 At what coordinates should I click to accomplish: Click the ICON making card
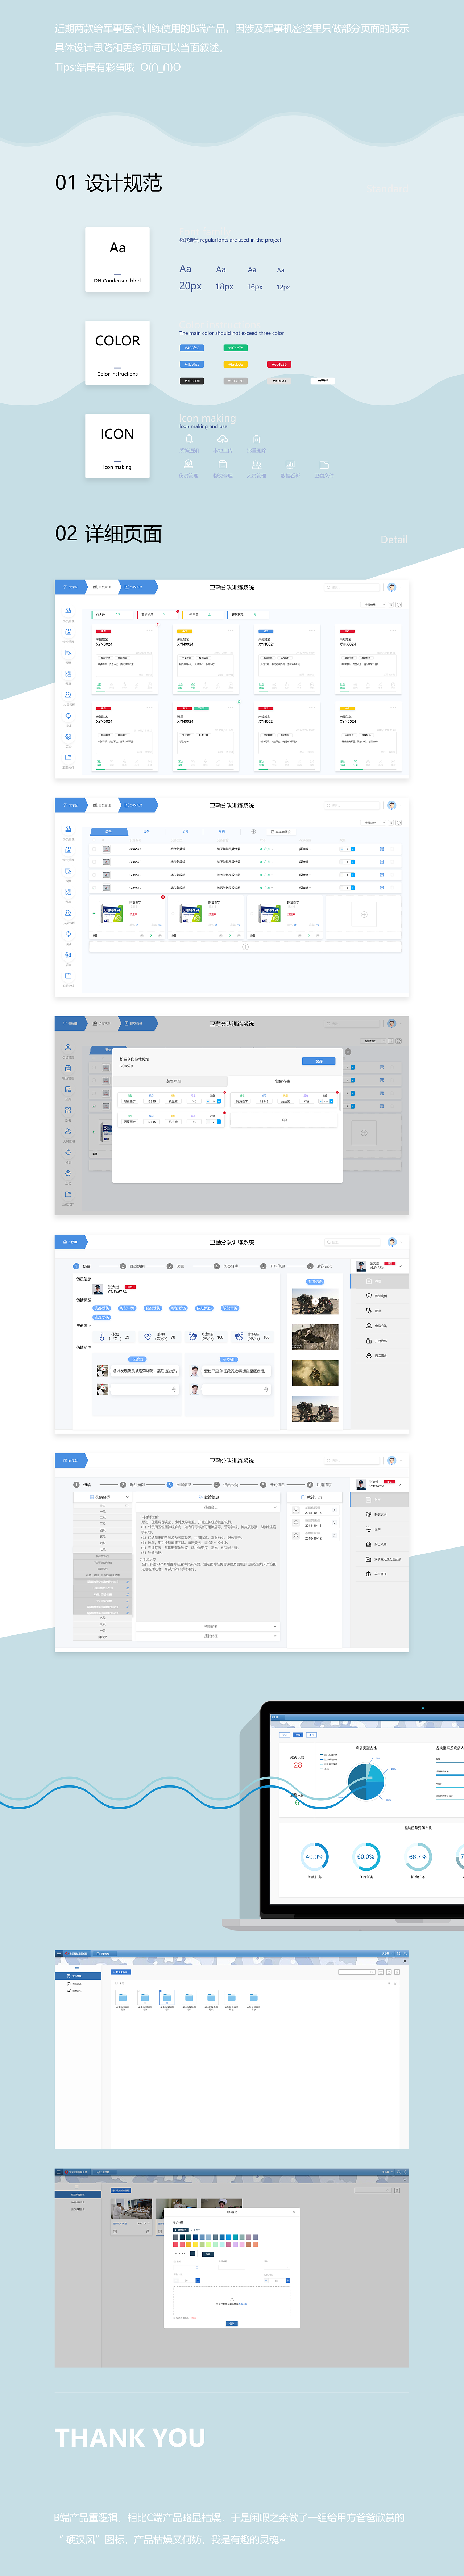click(x=117, y=446)
